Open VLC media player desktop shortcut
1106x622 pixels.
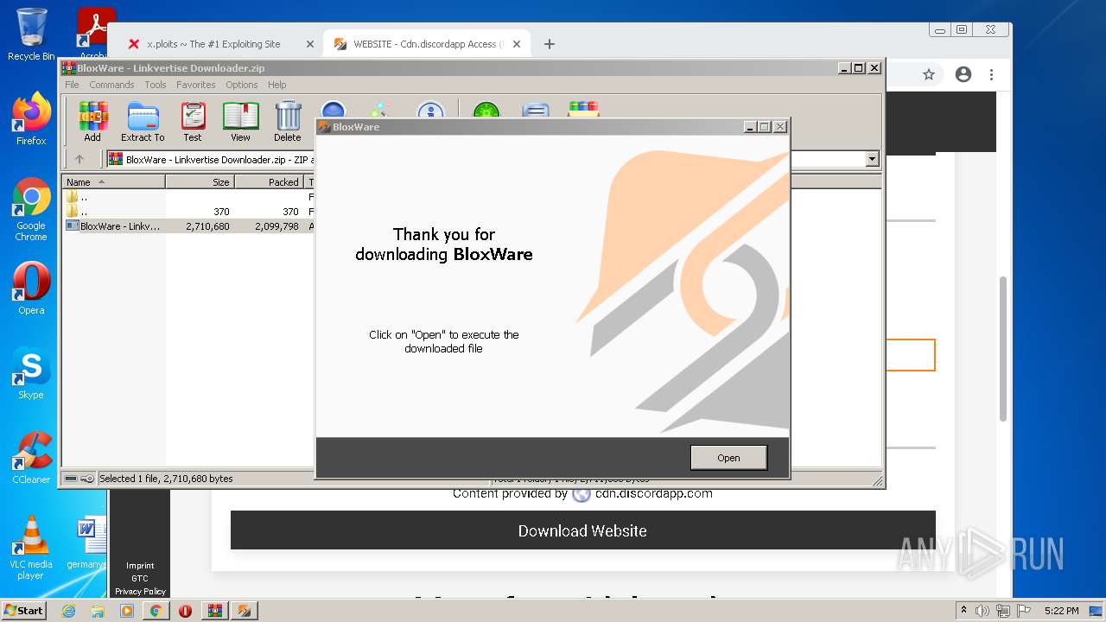point(31,548)
